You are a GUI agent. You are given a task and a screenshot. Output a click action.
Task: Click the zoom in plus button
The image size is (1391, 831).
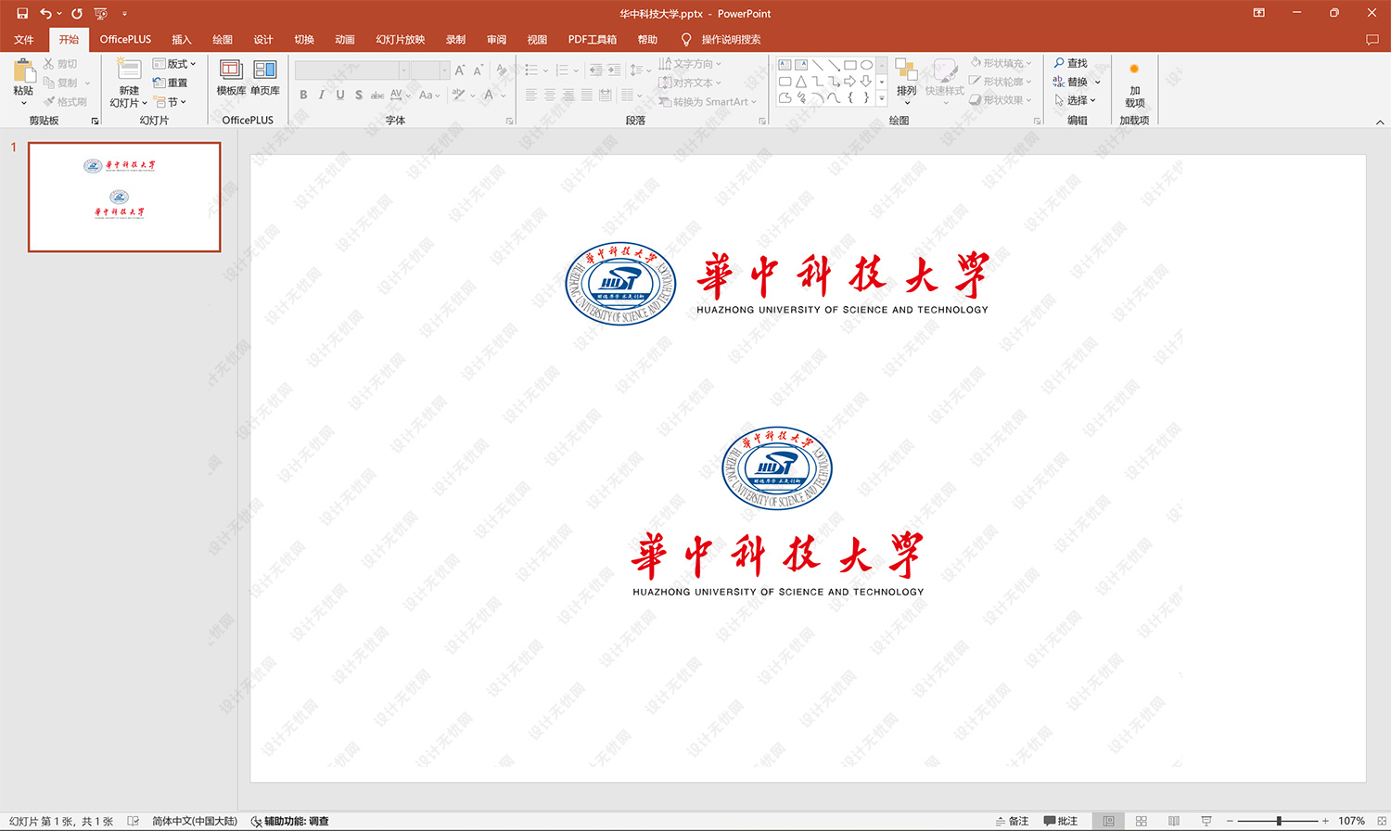pyautogui.click(x=1325, y=821)
